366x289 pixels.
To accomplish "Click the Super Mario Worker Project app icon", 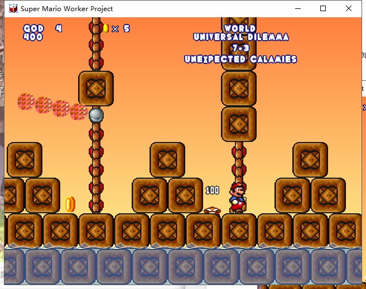I will pyautogui.click(x=13, y=8).
